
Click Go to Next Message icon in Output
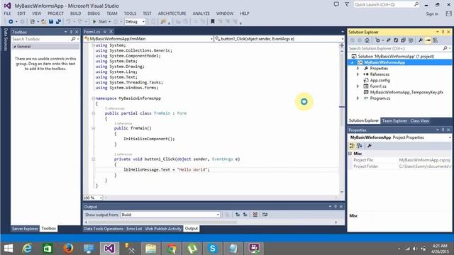[x=245, y=215]
